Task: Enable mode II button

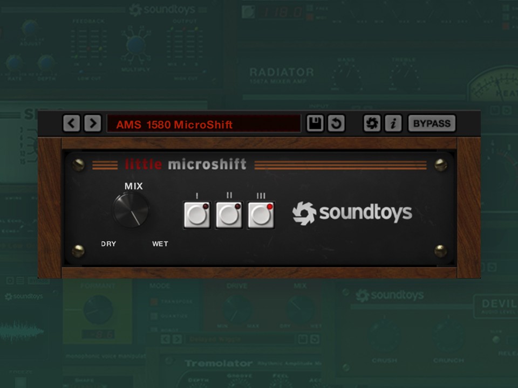Action: point(229,216)
